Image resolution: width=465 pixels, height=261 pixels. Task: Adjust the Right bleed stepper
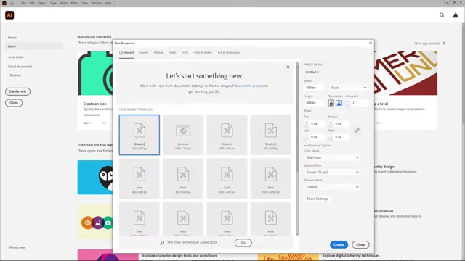(x=331, y=137)
